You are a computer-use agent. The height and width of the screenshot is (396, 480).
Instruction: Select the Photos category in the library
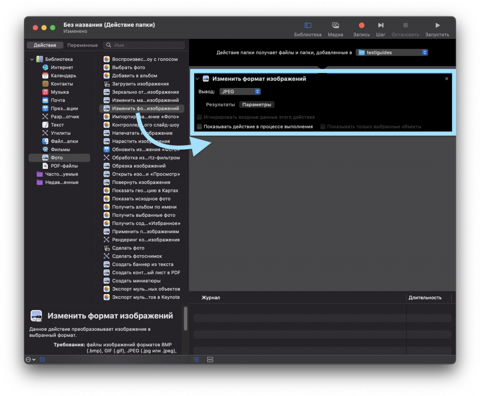[x=57, y=158]
